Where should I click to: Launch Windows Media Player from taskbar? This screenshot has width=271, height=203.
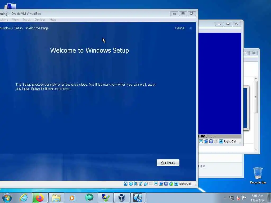pyautogui.click(x=72, y=198)
